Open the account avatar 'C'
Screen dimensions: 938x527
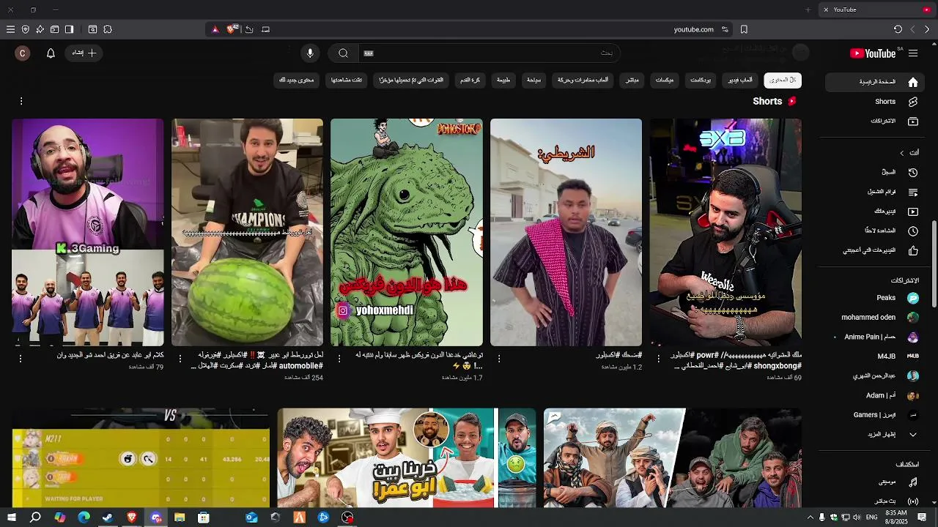click(23, 53)
